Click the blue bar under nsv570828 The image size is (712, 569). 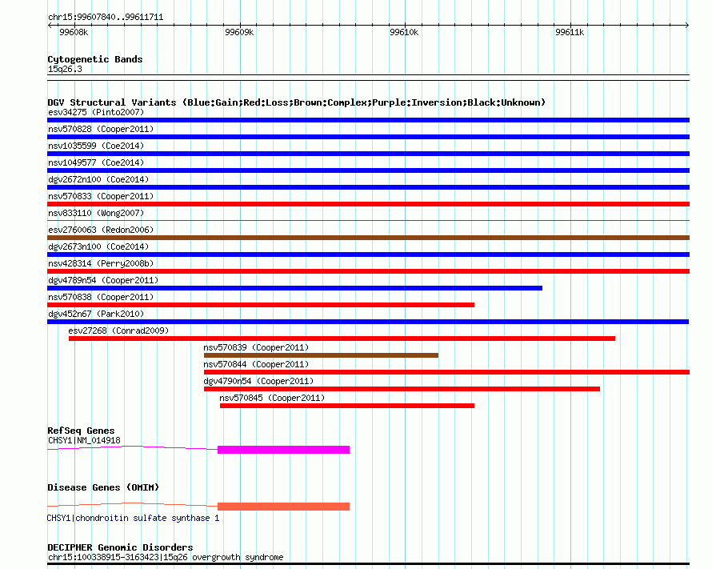pyautogui.click(x=368, y=137)
